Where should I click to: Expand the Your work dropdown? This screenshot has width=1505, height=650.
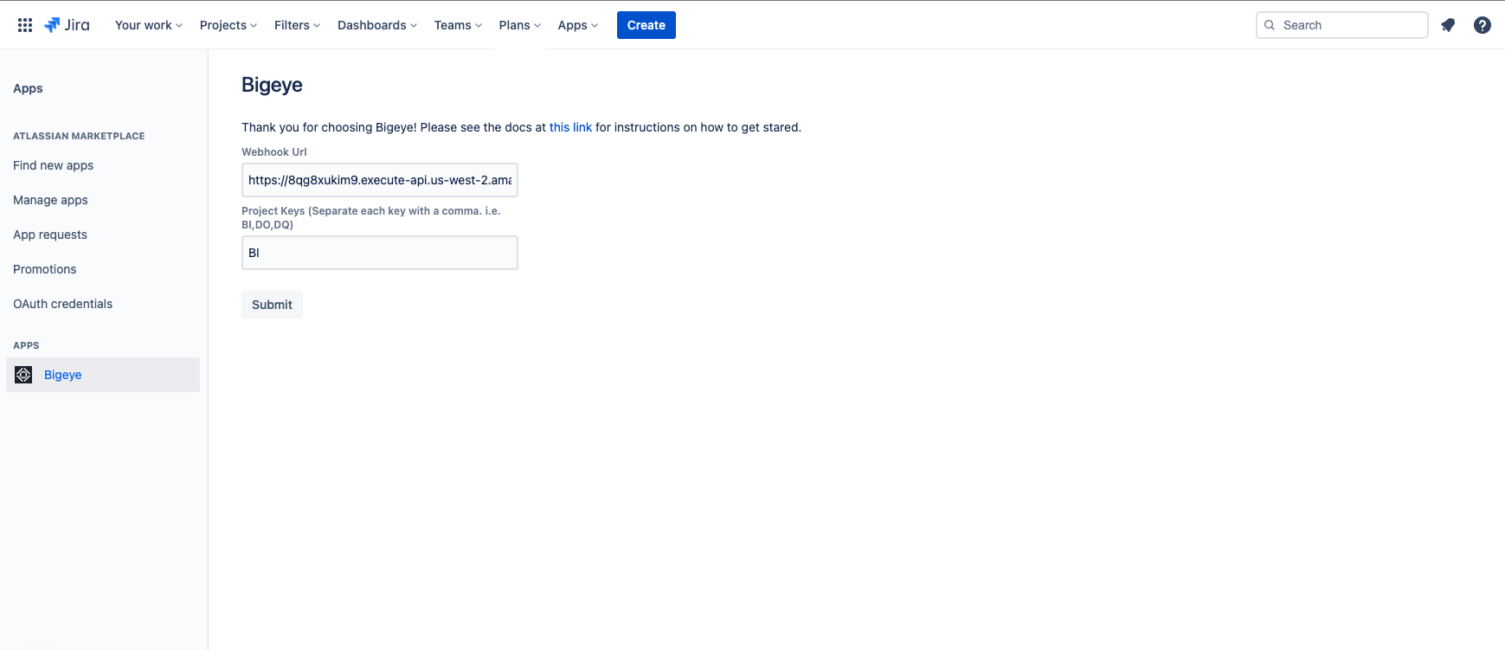tap(149, 25)
